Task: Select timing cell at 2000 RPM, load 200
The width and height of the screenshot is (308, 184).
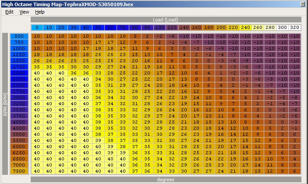Action: pos(221,73)
